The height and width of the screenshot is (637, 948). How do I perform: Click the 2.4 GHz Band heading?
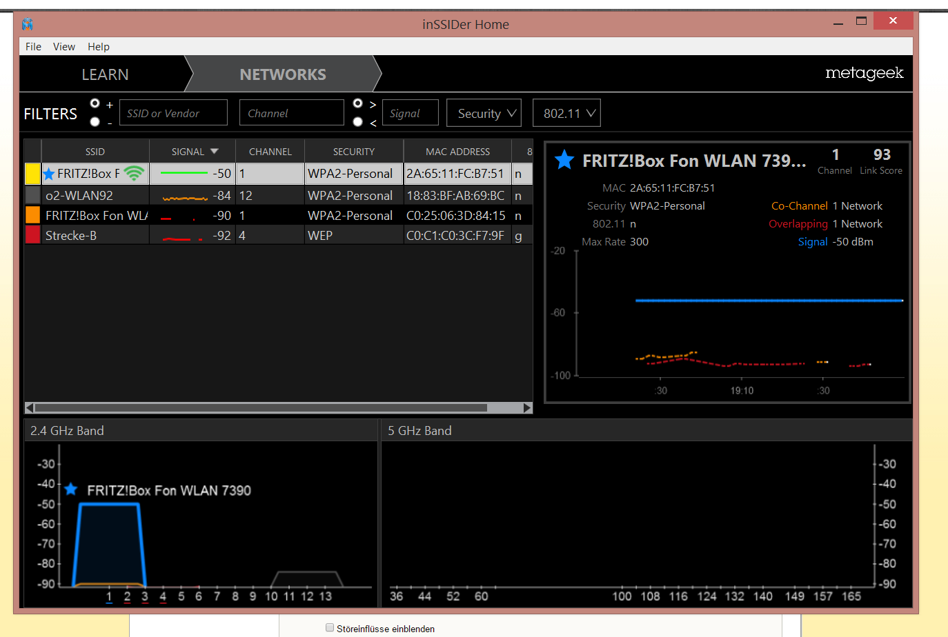67,430
